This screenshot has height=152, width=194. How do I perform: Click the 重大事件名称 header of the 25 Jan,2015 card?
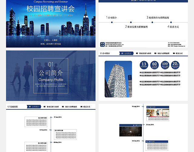(x=131, y=125)
